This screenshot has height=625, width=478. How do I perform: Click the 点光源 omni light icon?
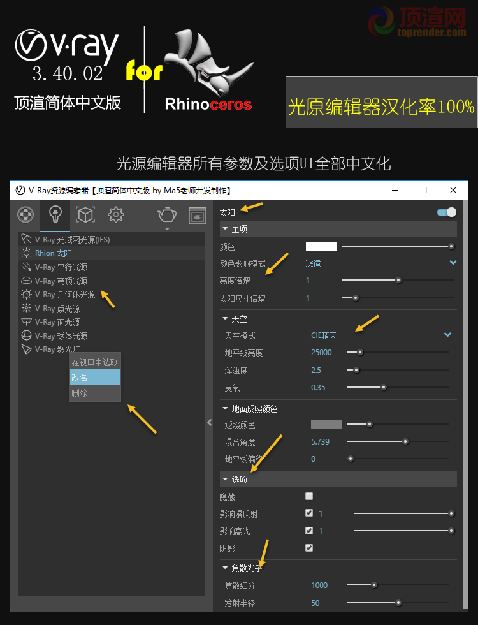(26, 308)
